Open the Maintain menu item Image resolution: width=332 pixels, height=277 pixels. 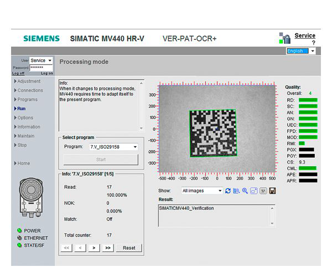pos(24,136)
